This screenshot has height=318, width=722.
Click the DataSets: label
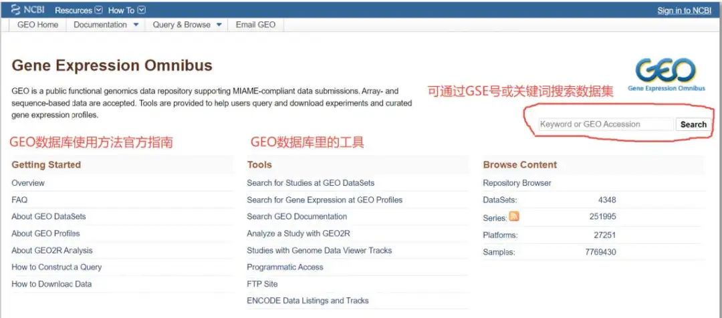tap(500, 200)
